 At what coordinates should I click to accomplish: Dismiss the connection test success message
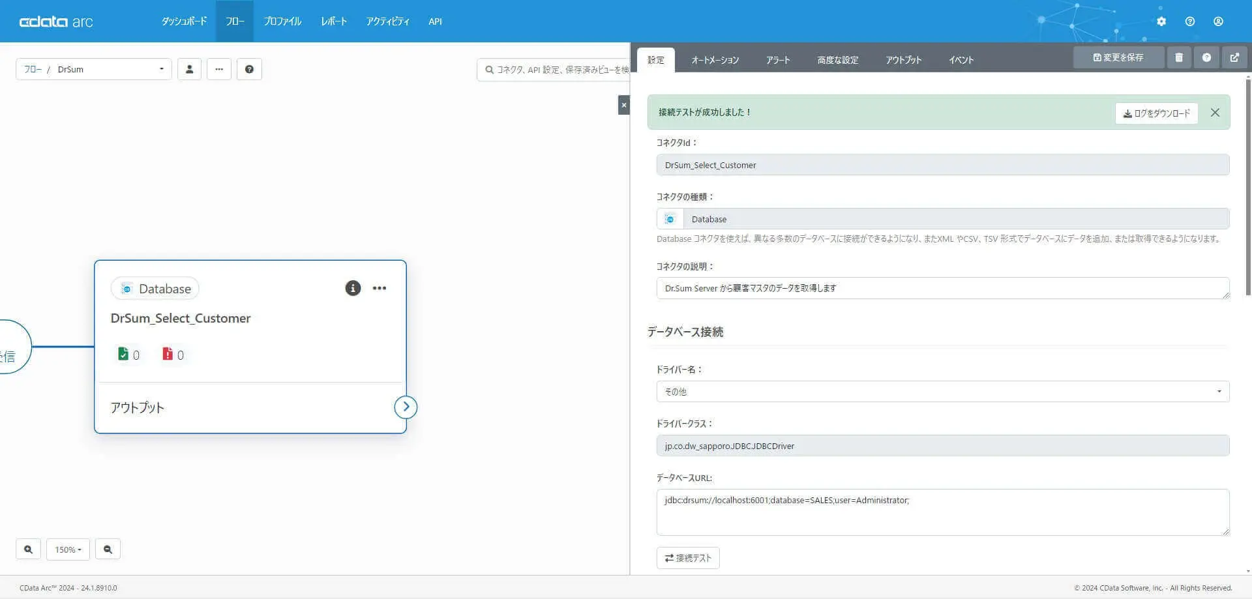click(1215, 113)
